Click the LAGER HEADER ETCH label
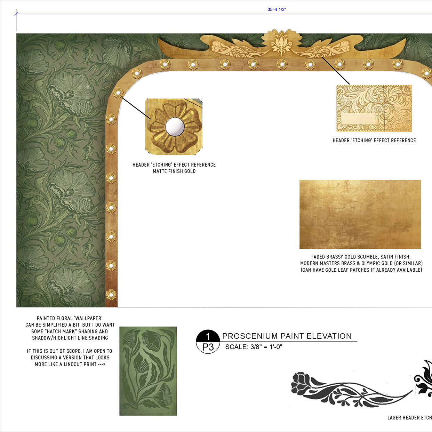 [x=410, y=418]
